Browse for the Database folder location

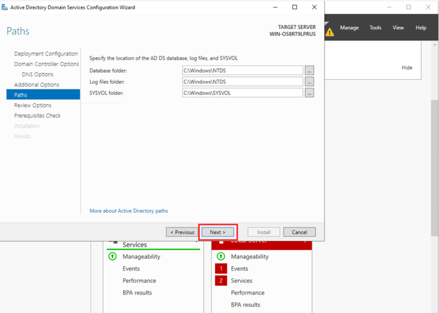[x=309, y=70]
